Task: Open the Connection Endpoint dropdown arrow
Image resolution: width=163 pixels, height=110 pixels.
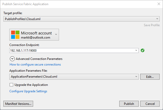Action: coord(136,50)
